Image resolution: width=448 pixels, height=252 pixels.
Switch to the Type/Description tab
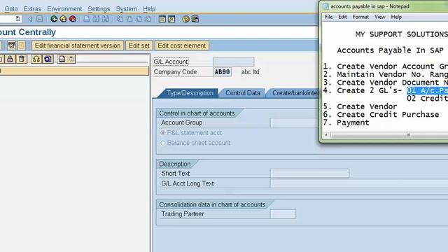coord(190,93)
